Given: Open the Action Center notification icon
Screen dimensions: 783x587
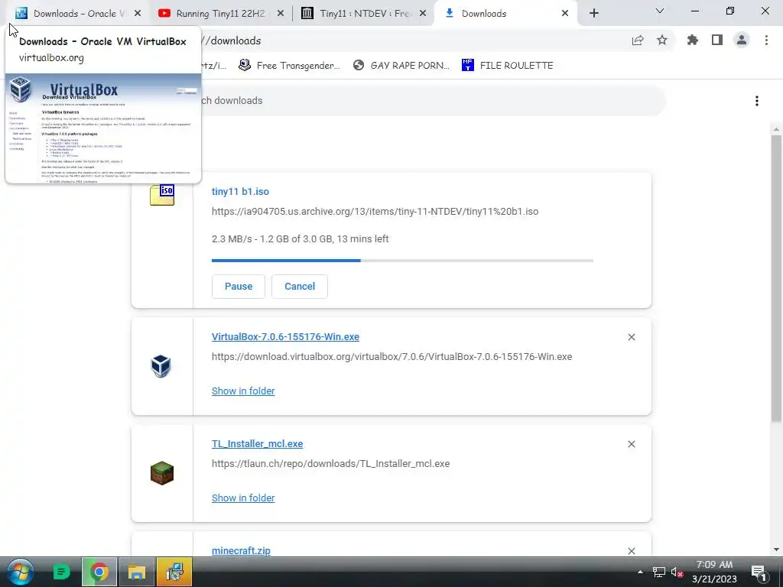Looking at the screenshot, I should (x=759, y=572).
